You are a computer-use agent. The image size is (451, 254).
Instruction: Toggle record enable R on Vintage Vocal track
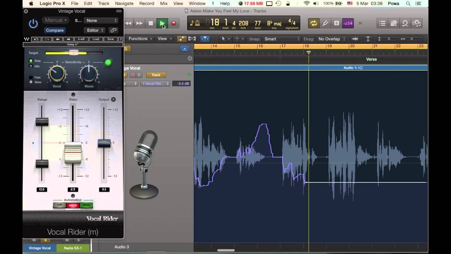132,75
